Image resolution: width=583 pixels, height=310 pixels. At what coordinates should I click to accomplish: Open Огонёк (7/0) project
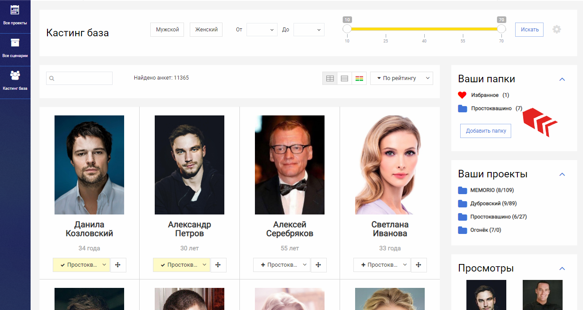tap(485, 230)
